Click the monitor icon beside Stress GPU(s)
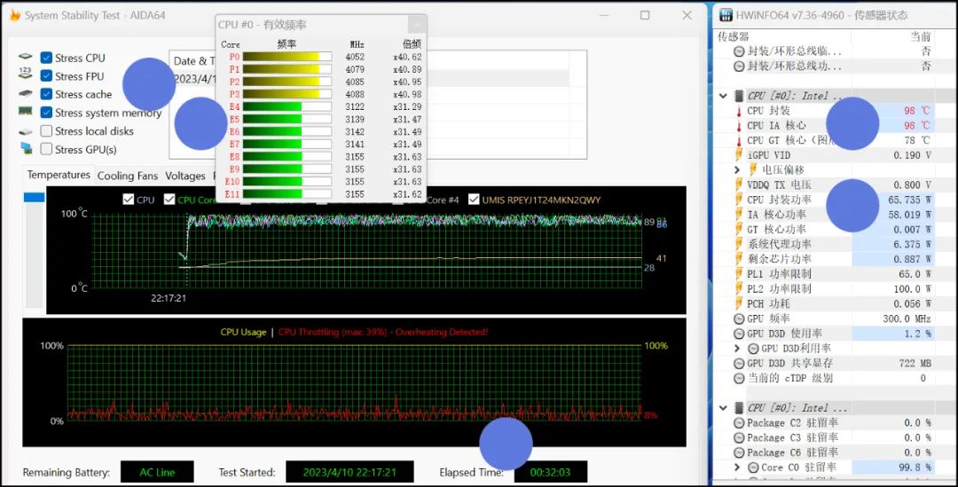 [x=25, y=149]
